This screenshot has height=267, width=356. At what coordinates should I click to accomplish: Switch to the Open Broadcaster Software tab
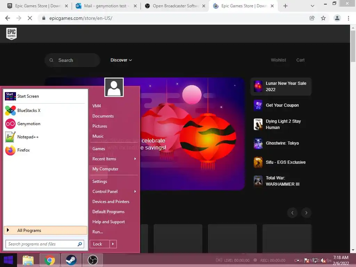coord(175,6)
